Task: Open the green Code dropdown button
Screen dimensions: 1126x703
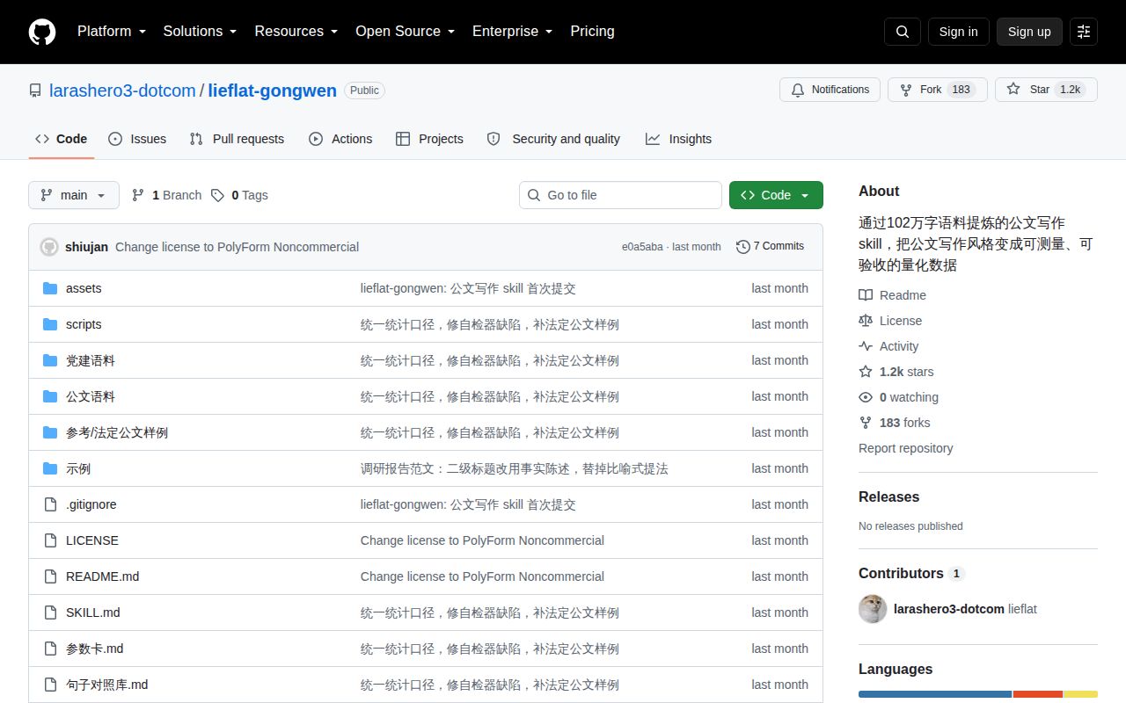Action: (776, 195)
